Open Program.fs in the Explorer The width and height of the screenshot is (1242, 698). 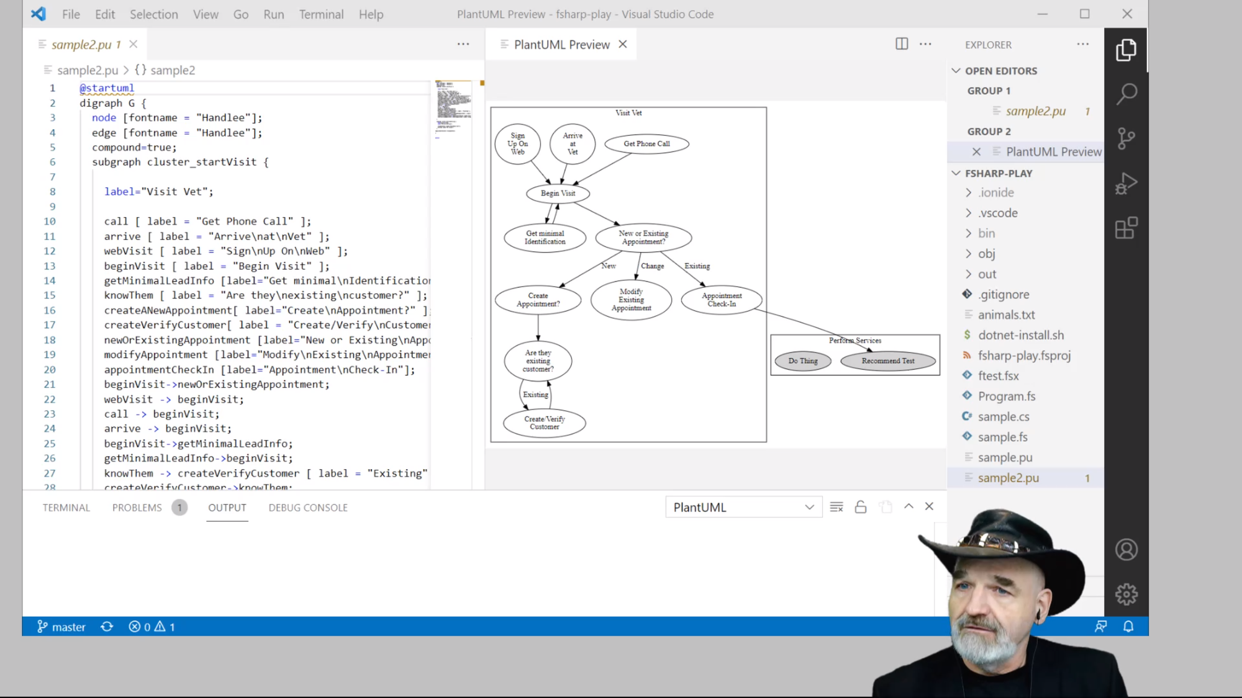(1007, 396)
